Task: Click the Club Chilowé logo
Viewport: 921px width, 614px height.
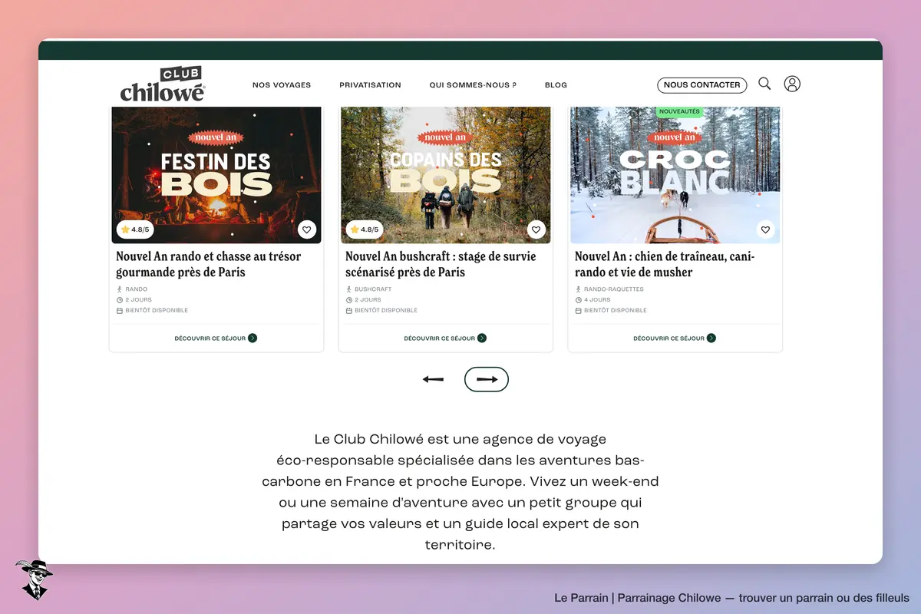Action: (x=163, y=84)
